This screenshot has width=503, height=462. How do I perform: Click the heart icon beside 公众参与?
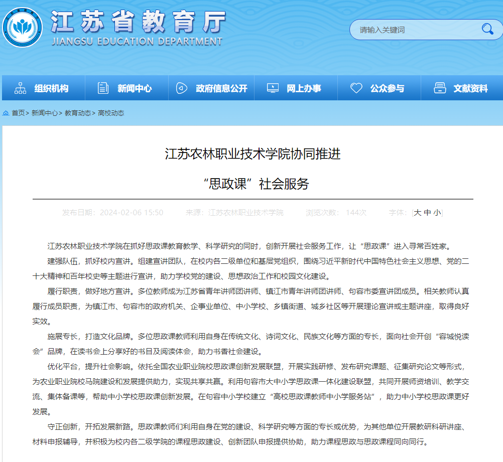click(356, 87)
